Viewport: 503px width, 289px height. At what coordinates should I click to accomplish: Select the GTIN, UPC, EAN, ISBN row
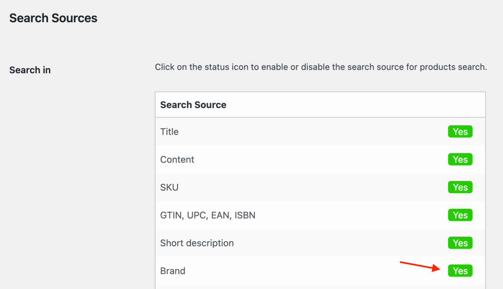(x=208, y=215)
